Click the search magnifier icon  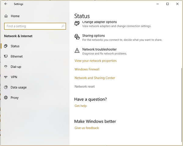pyautogui.click(x=63, y=26)
